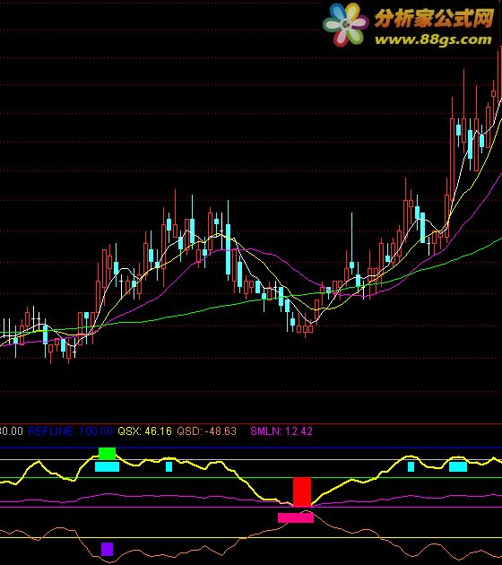Click the small cyan marker below the Q of QSD
The image size is (502, 565).
coord(169,467)
